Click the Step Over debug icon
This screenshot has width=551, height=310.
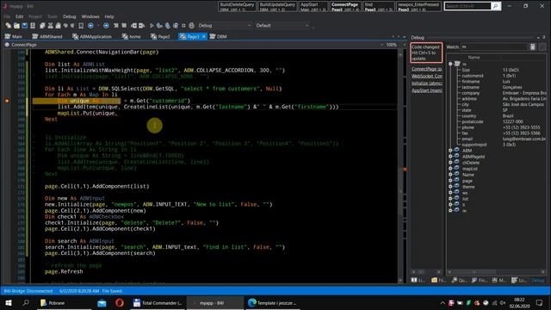(168, 26)
